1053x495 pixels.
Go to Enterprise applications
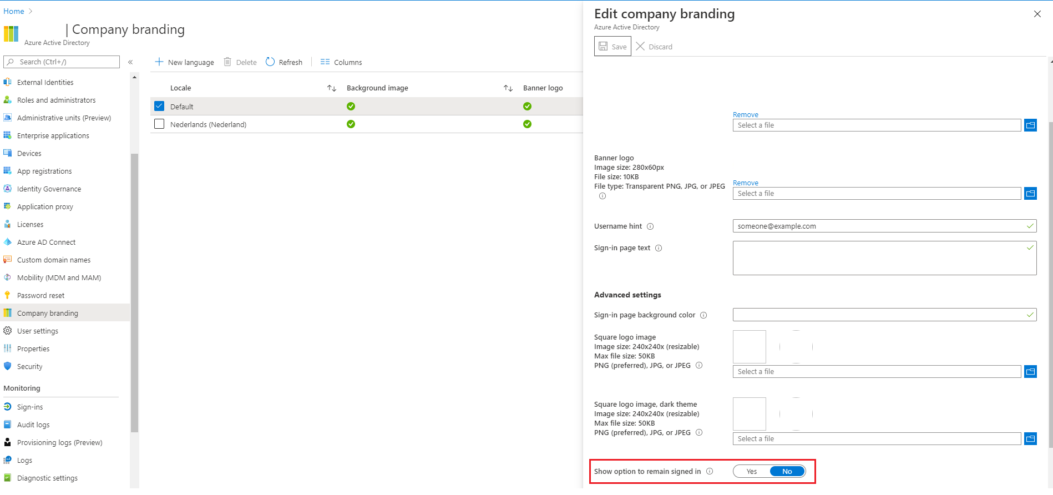[x=53, y=135]
